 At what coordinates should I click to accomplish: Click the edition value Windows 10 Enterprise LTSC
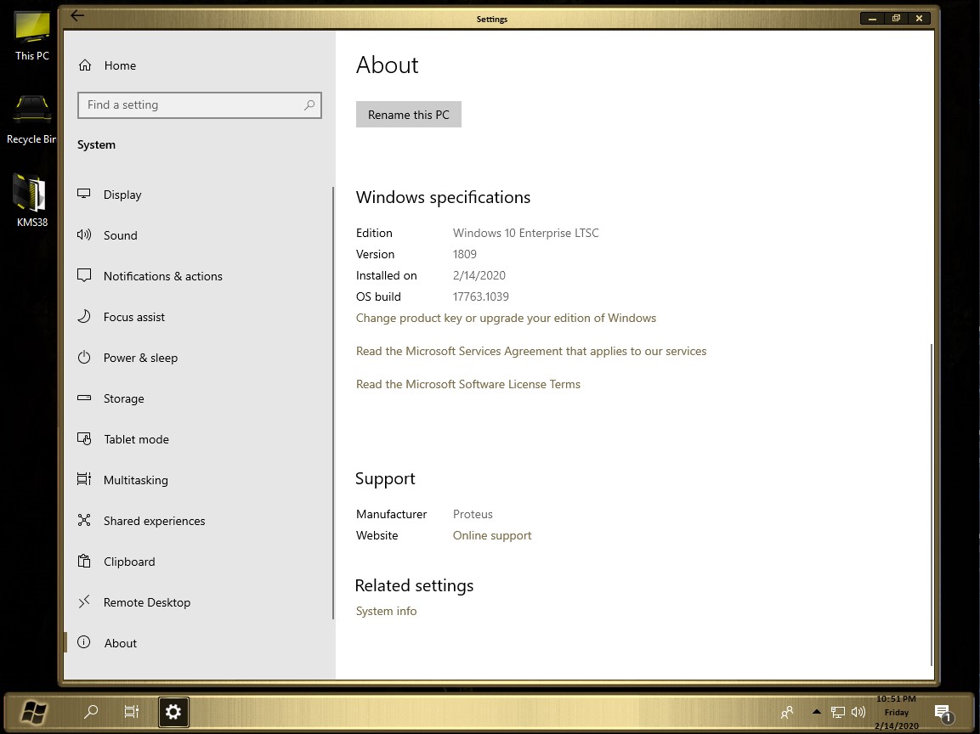tap(525, 233)
